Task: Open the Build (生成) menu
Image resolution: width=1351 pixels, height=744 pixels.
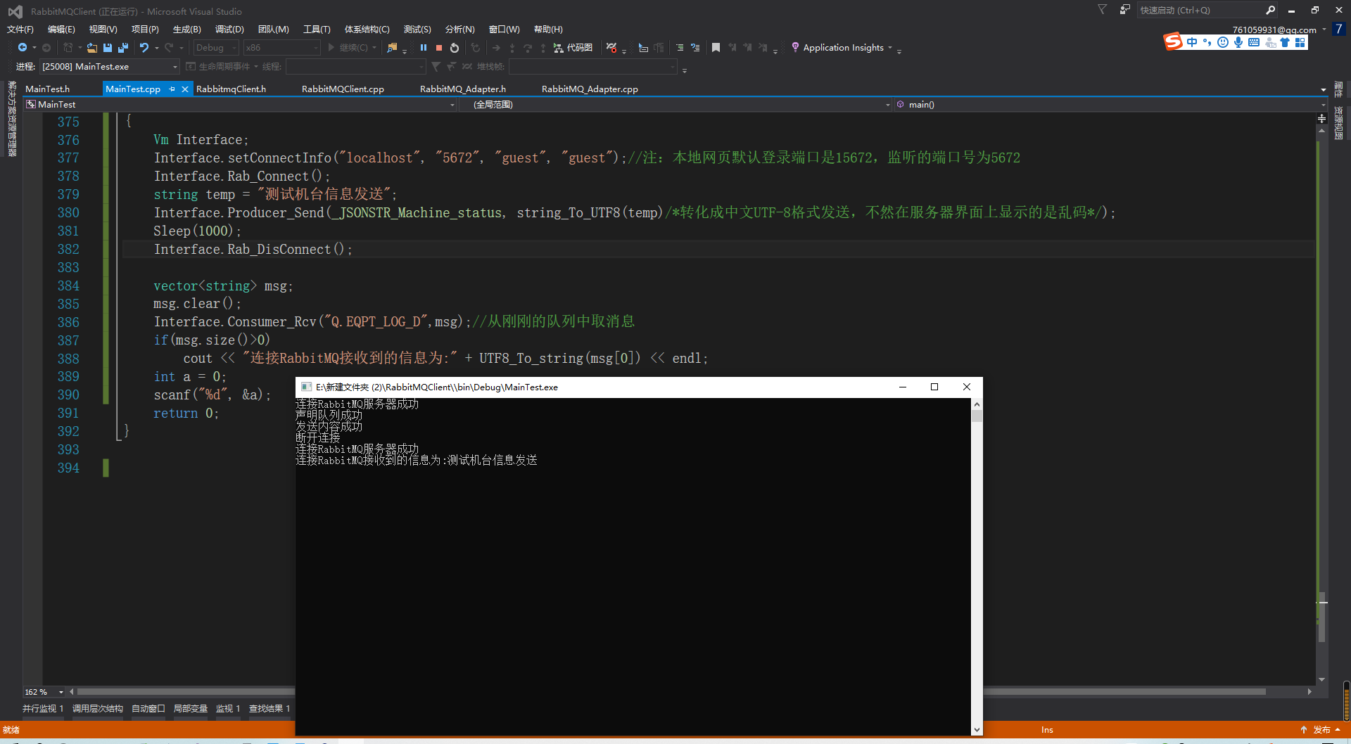Action: pos(187,30)
